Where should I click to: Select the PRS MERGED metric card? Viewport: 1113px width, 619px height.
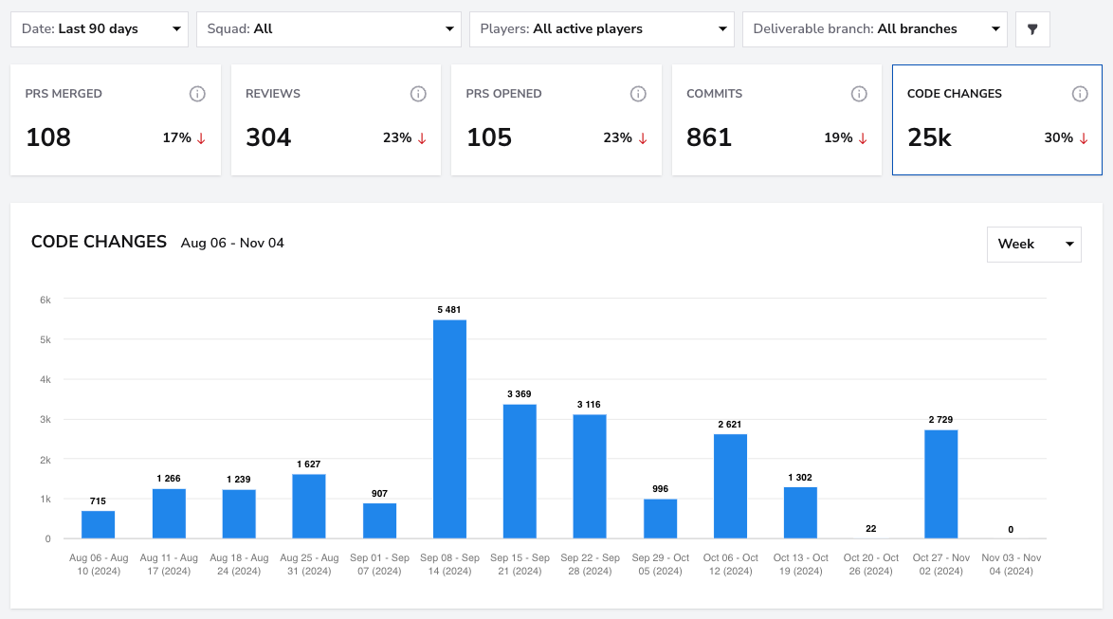(116, 120)
